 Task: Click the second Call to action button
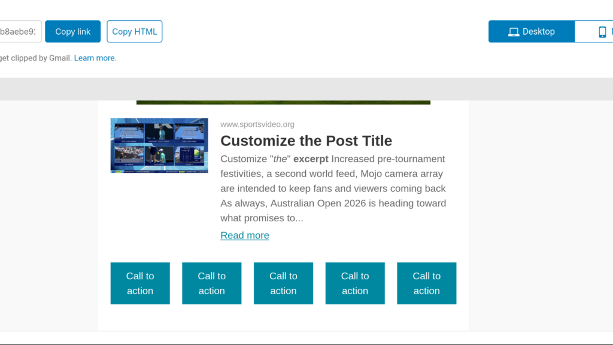212,283
